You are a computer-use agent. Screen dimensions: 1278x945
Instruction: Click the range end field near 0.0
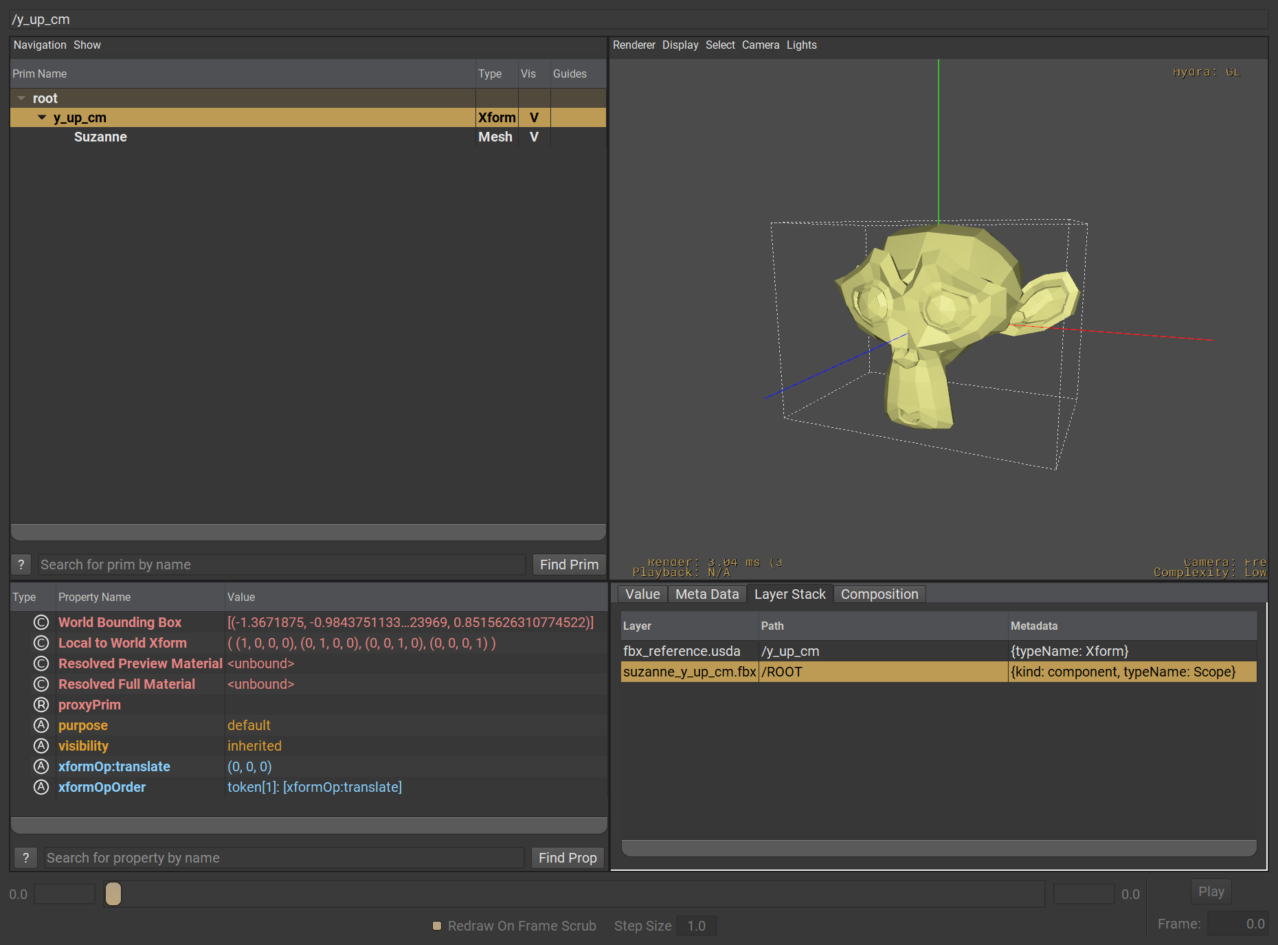(1084, 893)
